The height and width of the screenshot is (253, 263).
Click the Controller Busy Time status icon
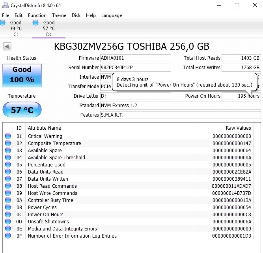(x=8, y=200)
